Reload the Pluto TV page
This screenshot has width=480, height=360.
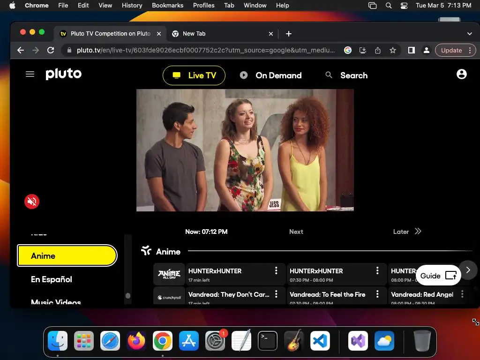51,50
